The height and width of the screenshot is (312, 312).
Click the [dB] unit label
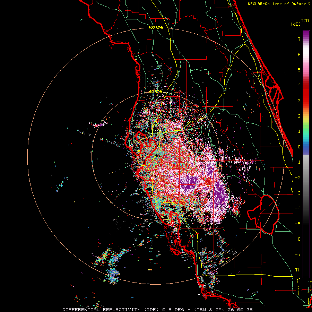[296, 24]
